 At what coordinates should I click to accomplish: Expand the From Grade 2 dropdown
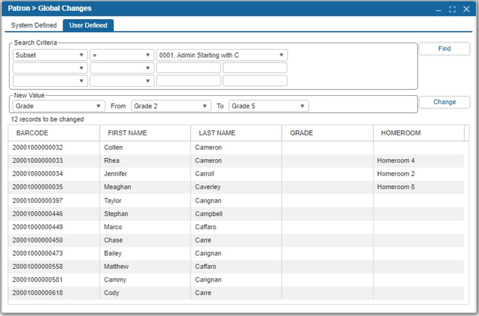(171, 106)
